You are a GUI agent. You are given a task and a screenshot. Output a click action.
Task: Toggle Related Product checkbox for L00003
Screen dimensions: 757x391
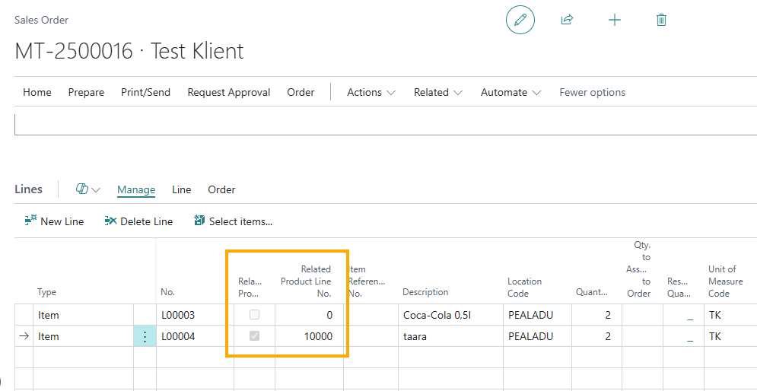(x=254, y=315)
